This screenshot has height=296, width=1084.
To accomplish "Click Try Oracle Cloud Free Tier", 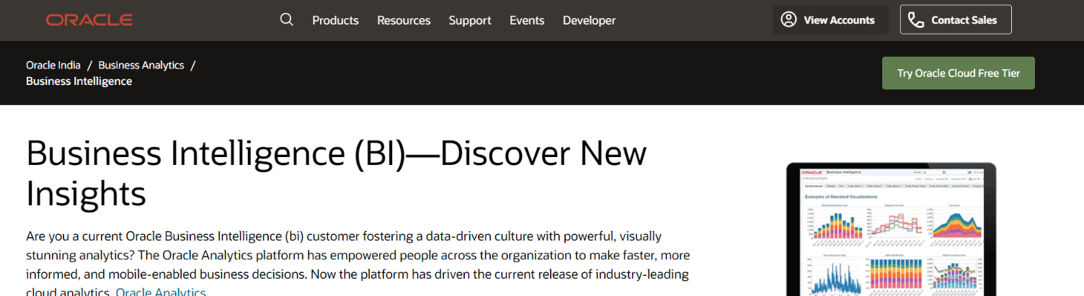I will (x=959, y=73).
